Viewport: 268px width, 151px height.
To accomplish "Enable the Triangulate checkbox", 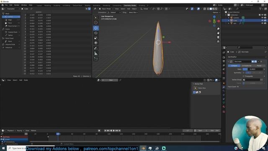I will tap(244, 76).
